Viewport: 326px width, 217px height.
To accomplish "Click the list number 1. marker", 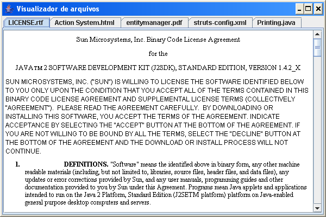I will coord(17,164).
